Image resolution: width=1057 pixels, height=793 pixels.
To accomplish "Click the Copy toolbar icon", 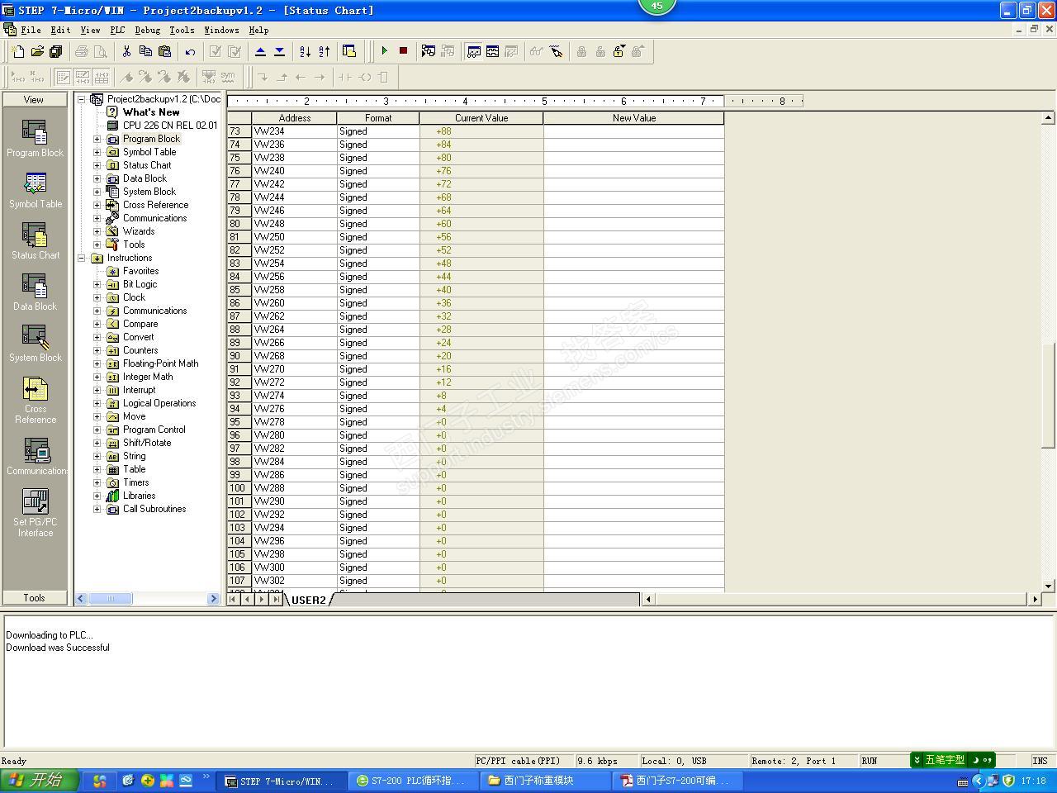I will (x=145, y=51).
